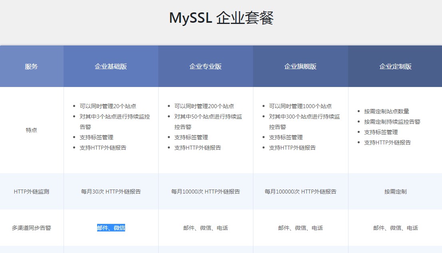This screenshot has width=442, height=253.
Task: Click 可以同时管理20个站点 text
Action: pyautogui.click(x=108, y=106)
